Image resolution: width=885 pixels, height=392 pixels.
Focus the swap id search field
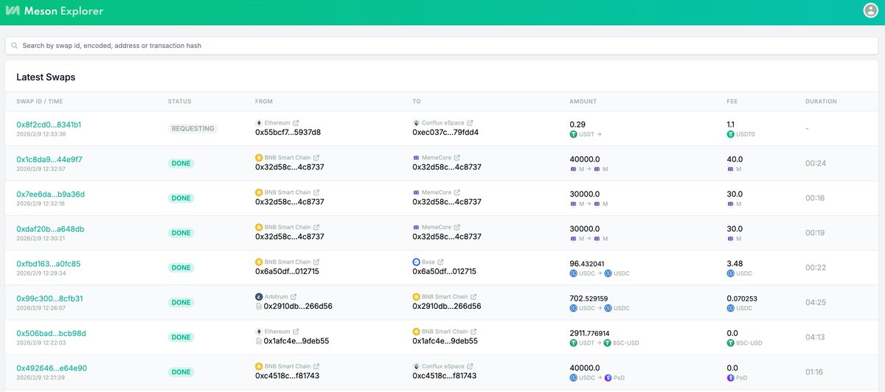[442, 46]
